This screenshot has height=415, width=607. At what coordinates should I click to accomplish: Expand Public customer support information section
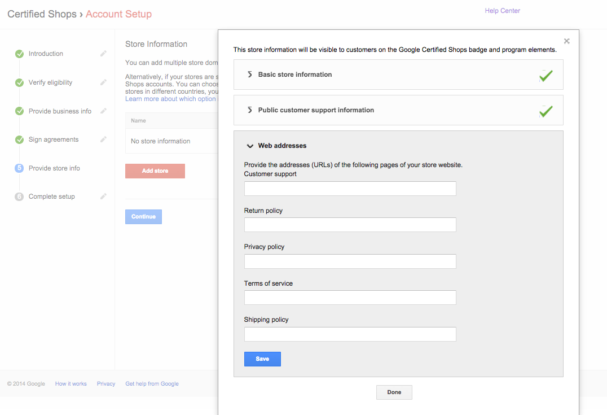[x=250, y=110]
